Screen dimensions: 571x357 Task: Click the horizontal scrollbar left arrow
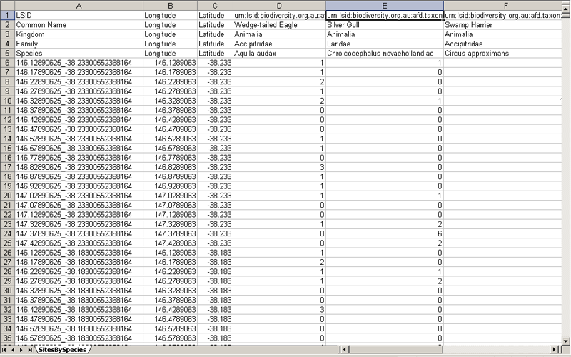(345, 350)
